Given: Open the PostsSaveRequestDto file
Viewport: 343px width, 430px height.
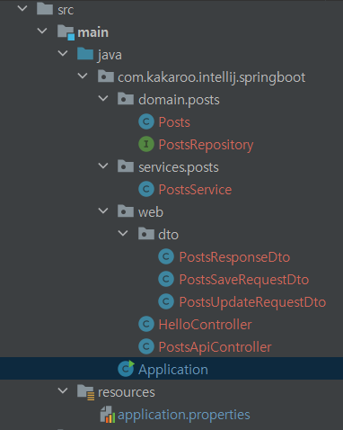Looking at the screenshot, I should click(244, 280).
